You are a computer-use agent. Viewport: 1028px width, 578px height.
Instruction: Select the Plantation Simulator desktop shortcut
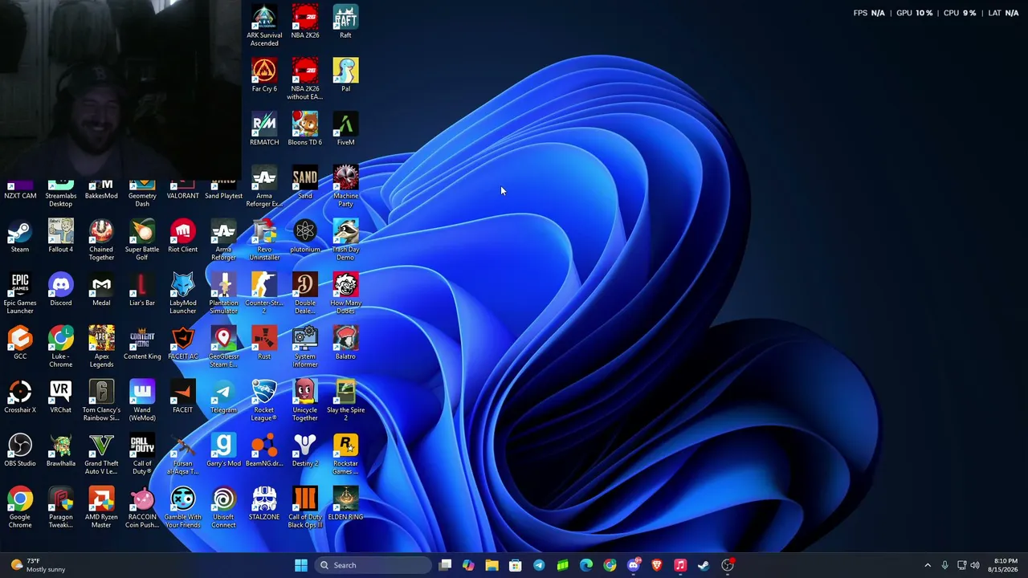coord(223,294)
